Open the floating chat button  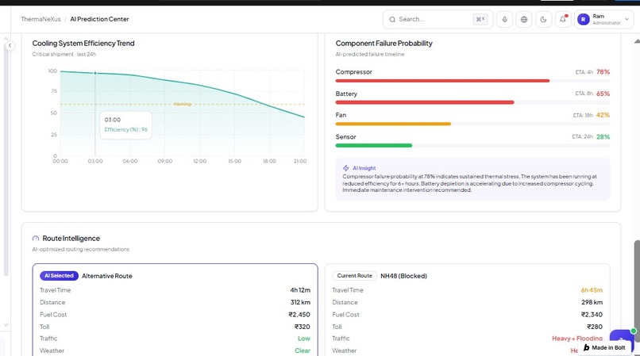[622, 337]
